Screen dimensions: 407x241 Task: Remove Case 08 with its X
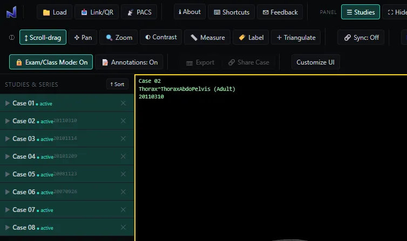click(x=123, y=228)
